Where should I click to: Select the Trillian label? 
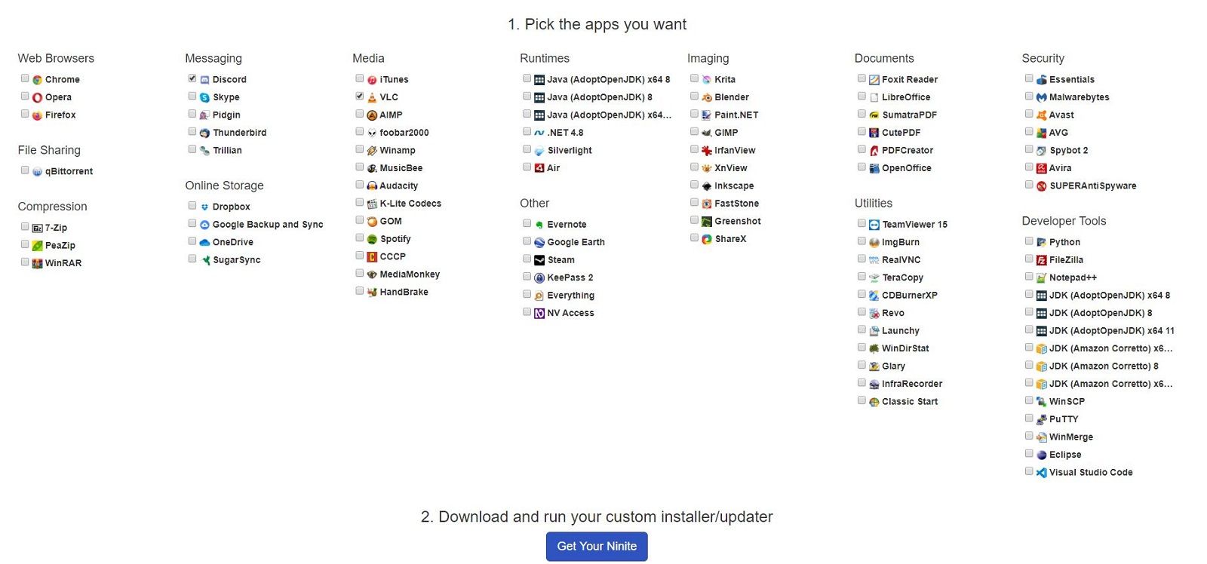point(227,151)
